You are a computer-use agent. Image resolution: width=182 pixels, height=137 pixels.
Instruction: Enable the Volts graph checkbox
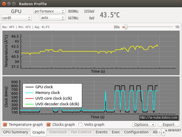[x=80, y=125]
